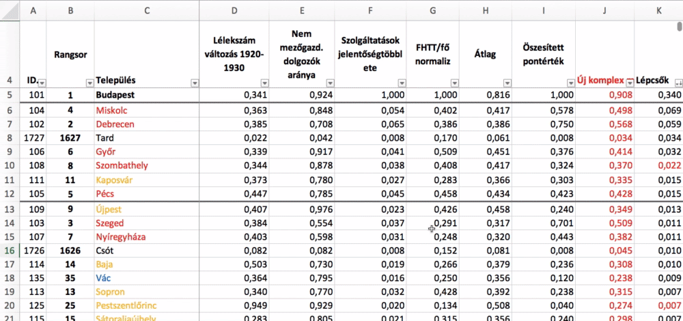The height and width of the screenshot is (321, 683).
Task: Select the Debrecen cell
Action: tap(147, 124)
